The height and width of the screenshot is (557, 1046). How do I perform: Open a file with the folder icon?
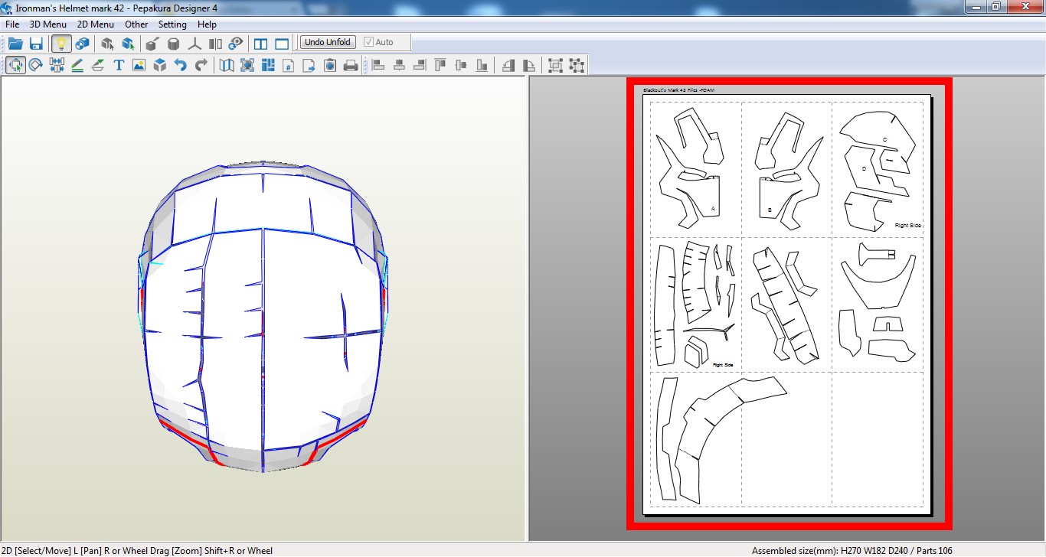(15, 43)
